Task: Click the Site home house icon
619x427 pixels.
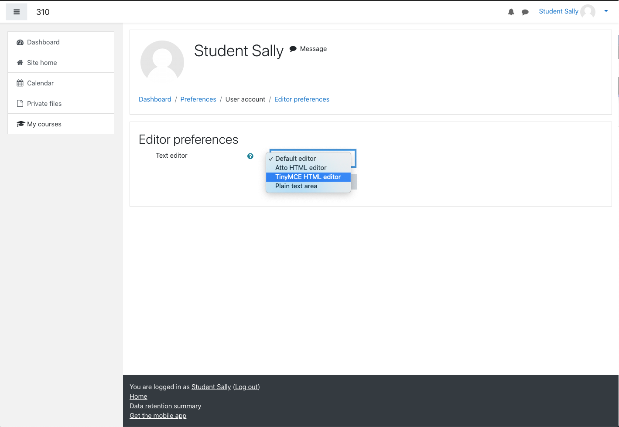Action: coord(20,63)
